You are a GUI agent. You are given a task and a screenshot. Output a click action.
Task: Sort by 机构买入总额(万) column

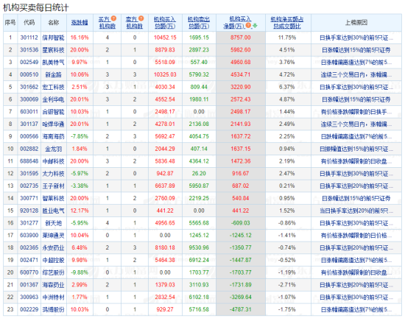pos(165,23)
